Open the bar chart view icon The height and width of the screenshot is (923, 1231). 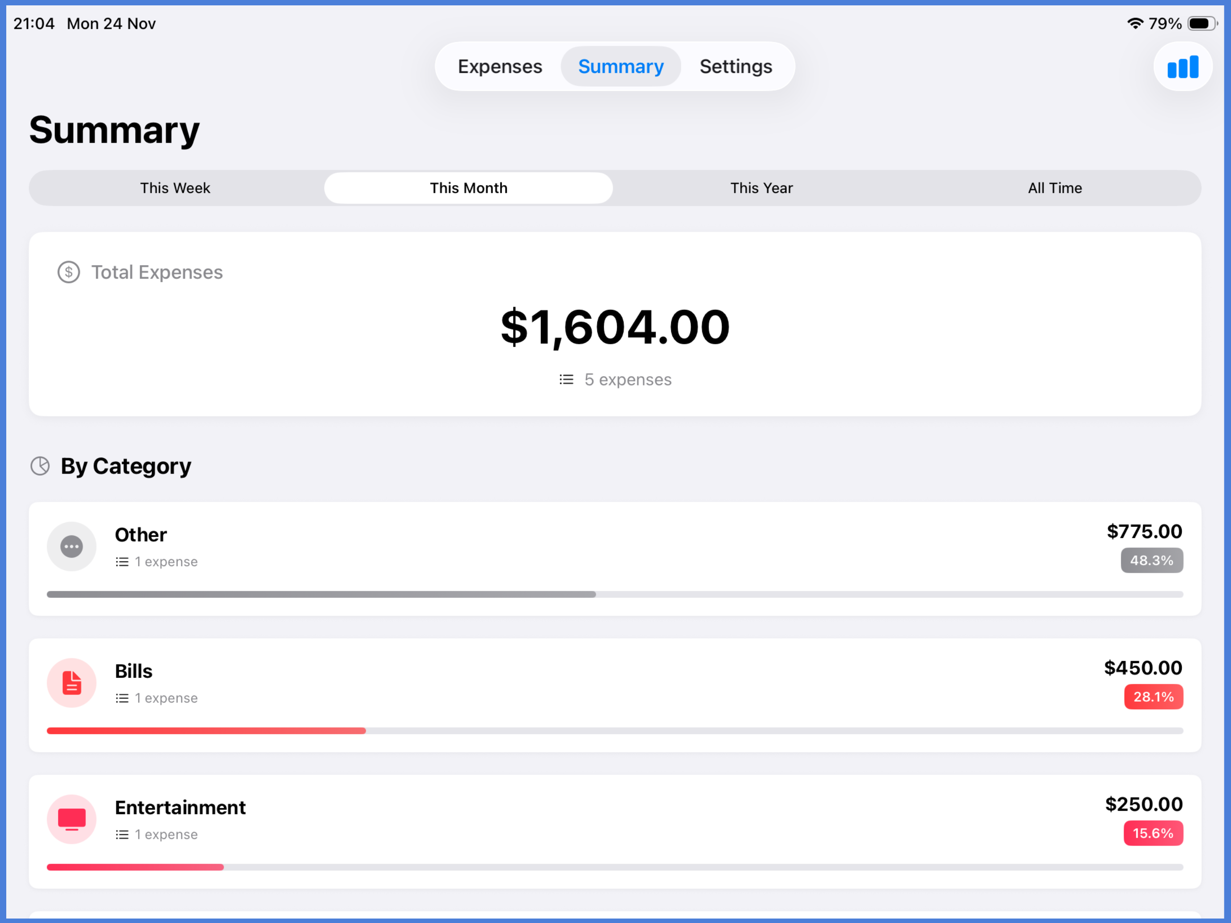click(1183, 67)
